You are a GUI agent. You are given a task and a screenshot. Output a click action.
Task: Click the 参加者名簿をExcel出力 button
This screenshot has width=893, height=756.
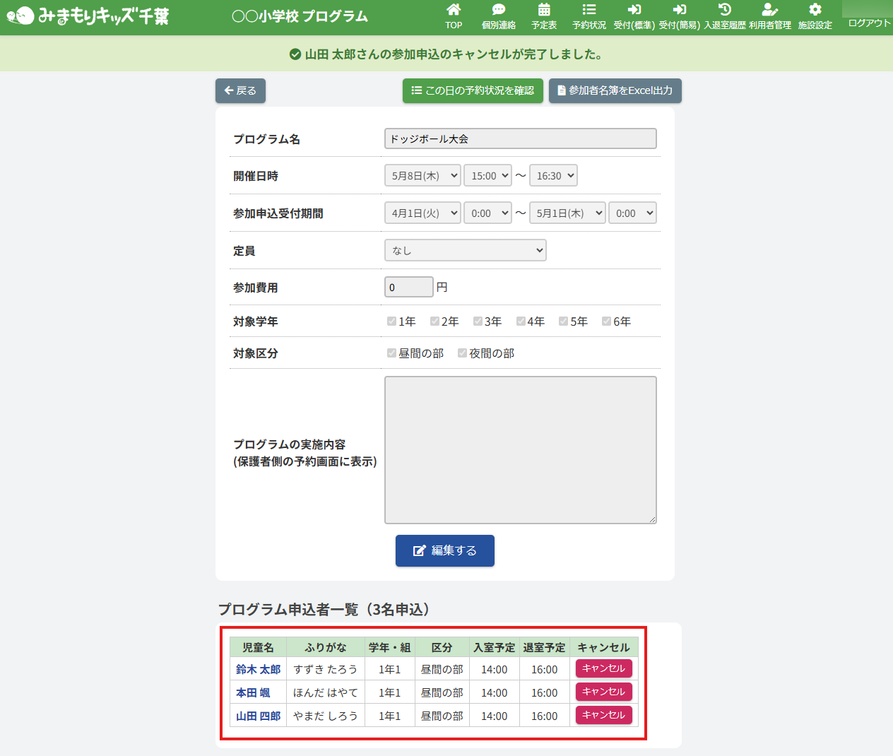[615, 90]
